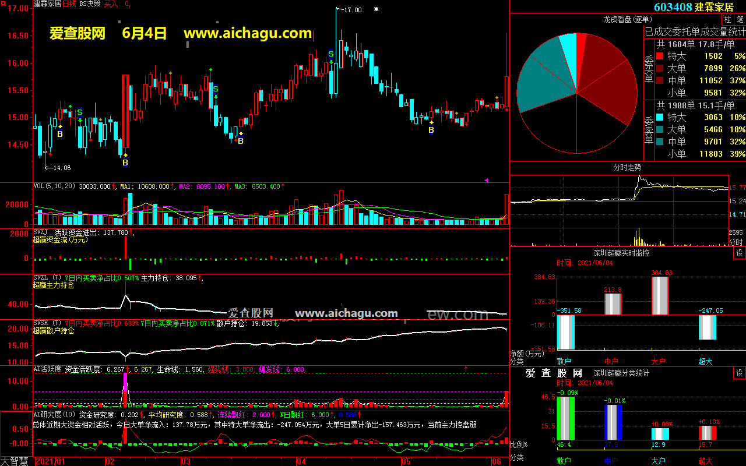Open 设 settings in 深圳超赢实时监控 panel

tap(740, 253)
